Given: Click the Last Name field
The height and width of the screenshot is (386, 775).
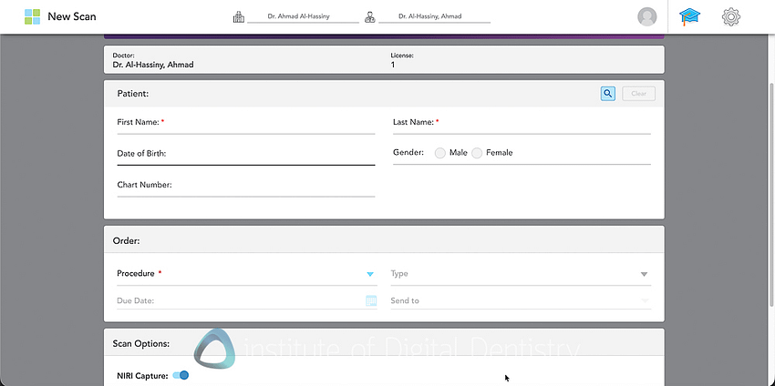Looking at the screenshot, I should click(522, 124).
